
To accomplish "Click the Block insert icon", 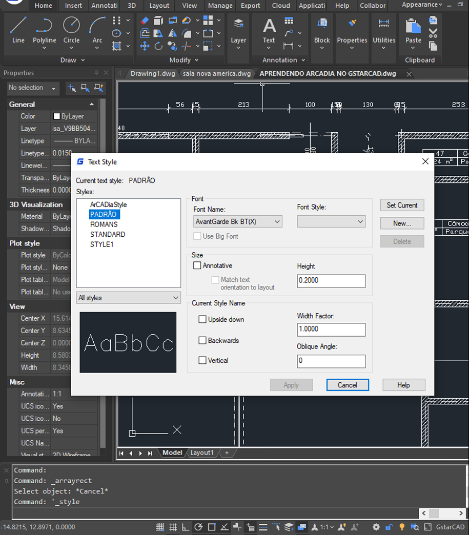I will (322, 24).
